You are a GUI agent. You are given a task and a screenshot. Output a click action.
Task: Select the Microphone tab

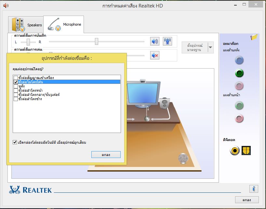point(64,24)
